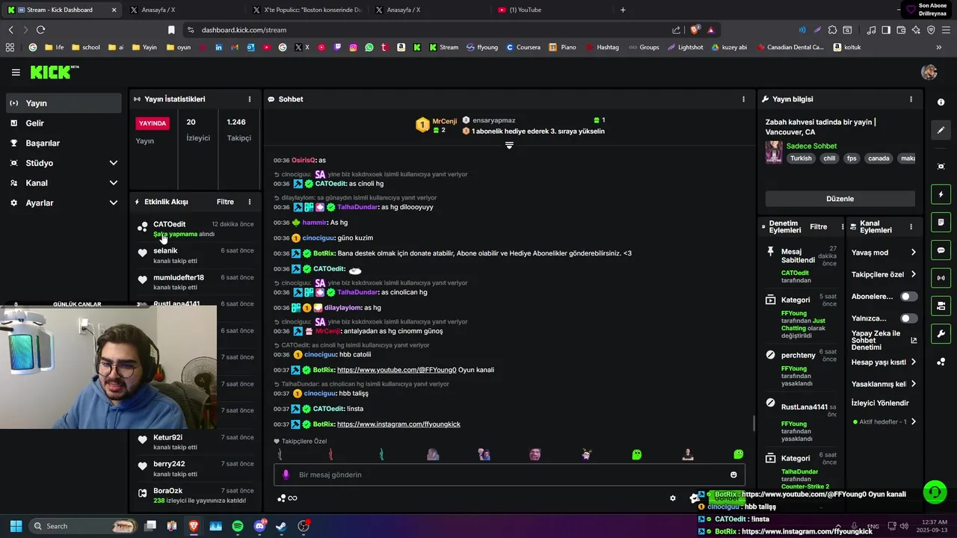Viewport: 957px width, 538px height.
Task: Open the youtube.com/@FFYoung0 link in chat
Action: [396, 370]
